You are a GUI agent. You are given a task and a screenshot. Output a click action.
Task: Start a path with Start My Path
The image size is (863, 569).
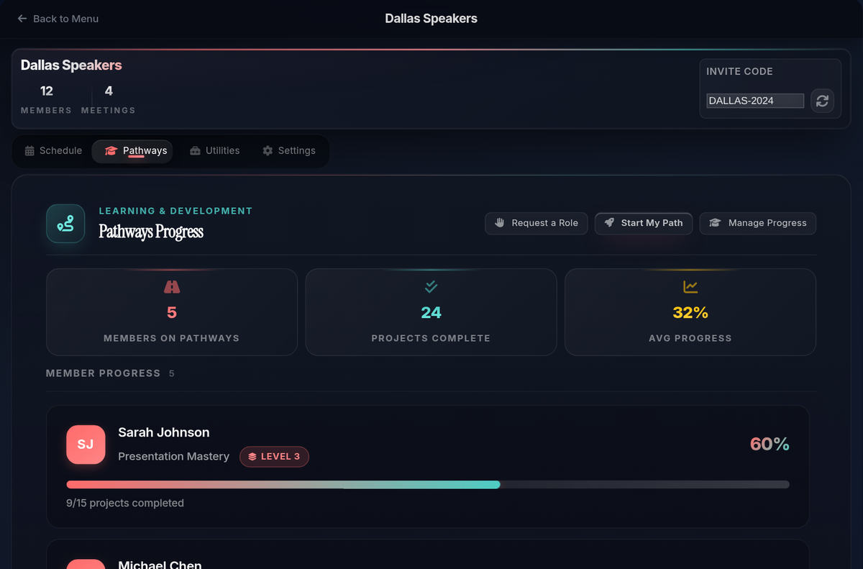coord(644,223)
